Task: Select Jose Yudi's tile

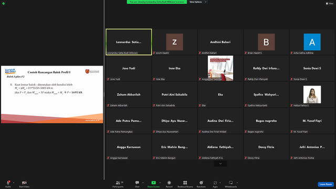Action: click(129, 68)
